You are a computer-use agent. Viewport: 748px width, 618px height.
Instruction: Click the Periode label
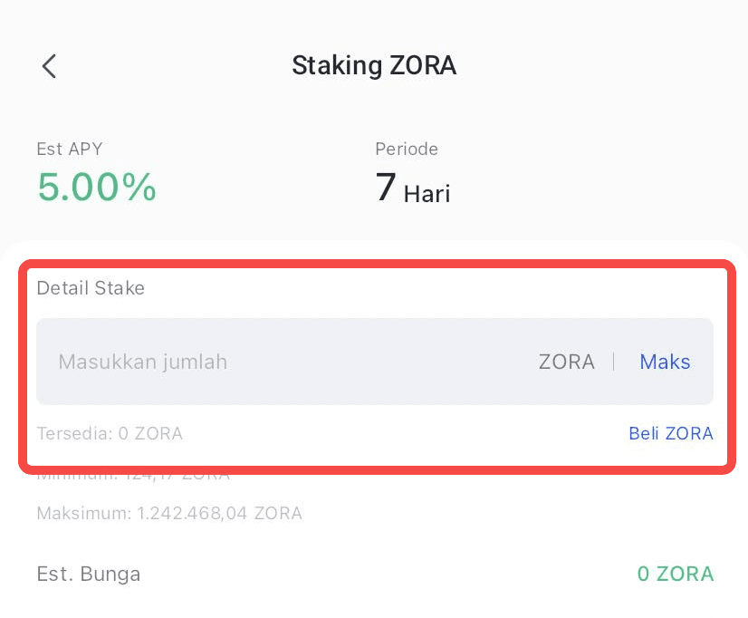coord(407,149)
